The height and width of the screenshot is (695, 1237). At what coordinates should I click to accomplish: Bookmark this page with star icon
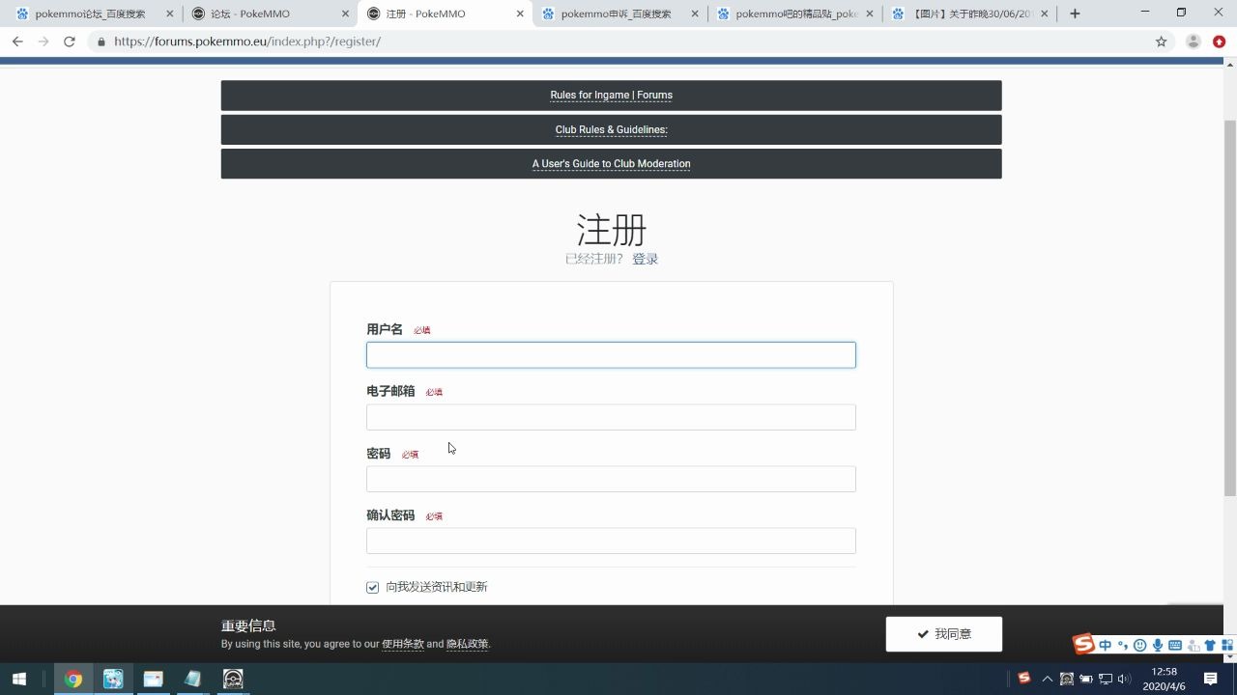[x=1162, y=42]
